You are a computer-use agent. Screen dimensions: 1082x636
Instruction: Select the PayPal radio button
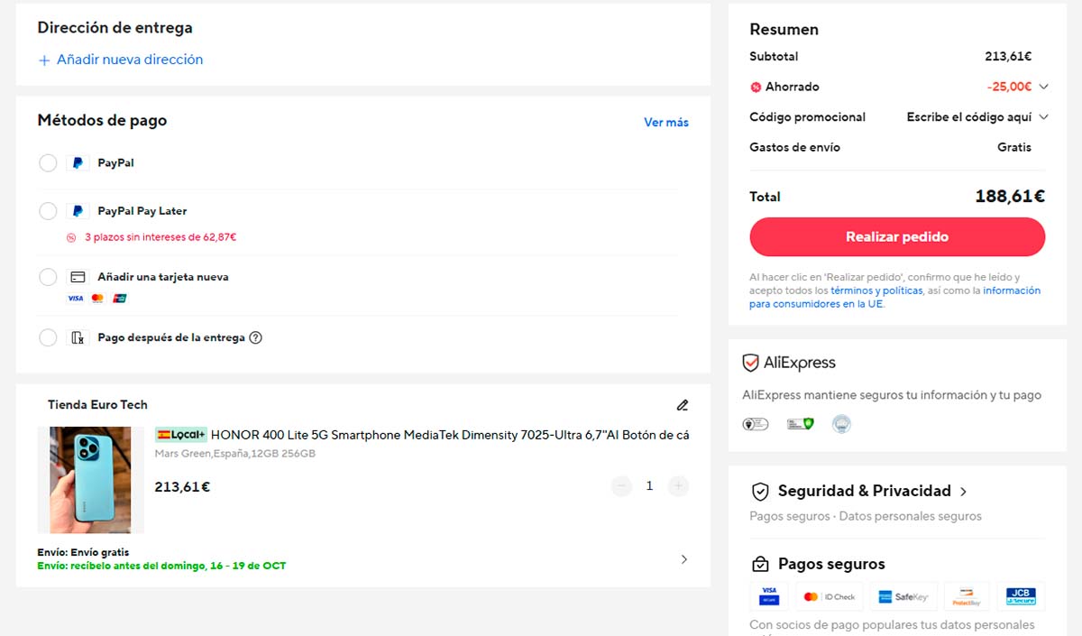coord(48,163)
